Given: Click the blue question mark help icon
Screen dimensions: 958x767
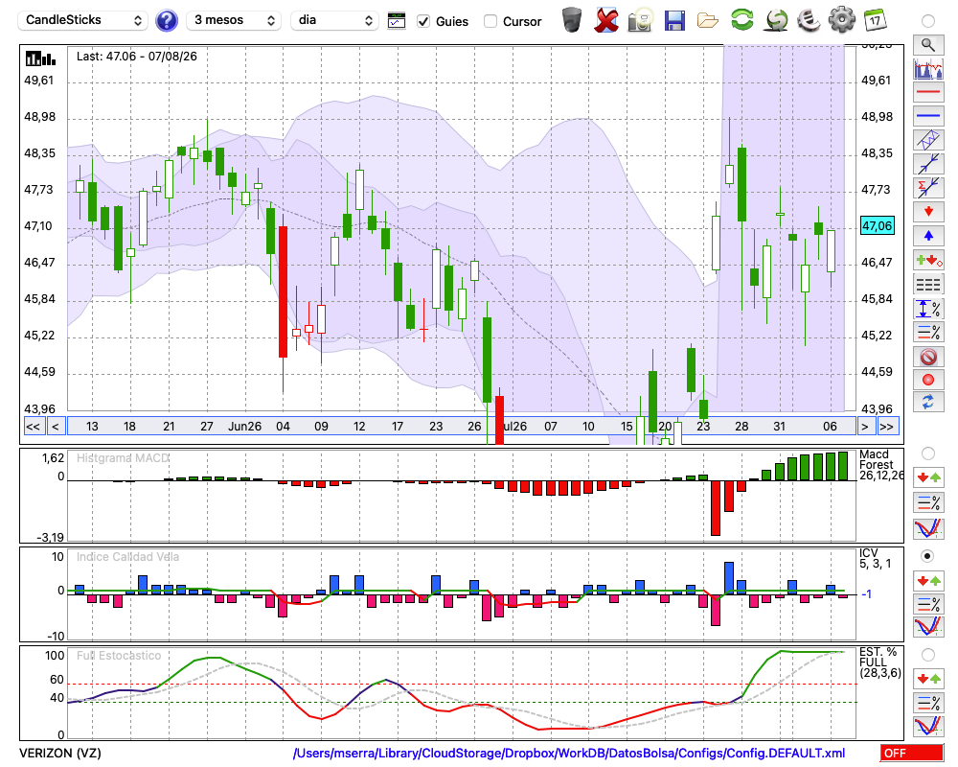Looking at the screenshot, I should click(x=166, y=21).
